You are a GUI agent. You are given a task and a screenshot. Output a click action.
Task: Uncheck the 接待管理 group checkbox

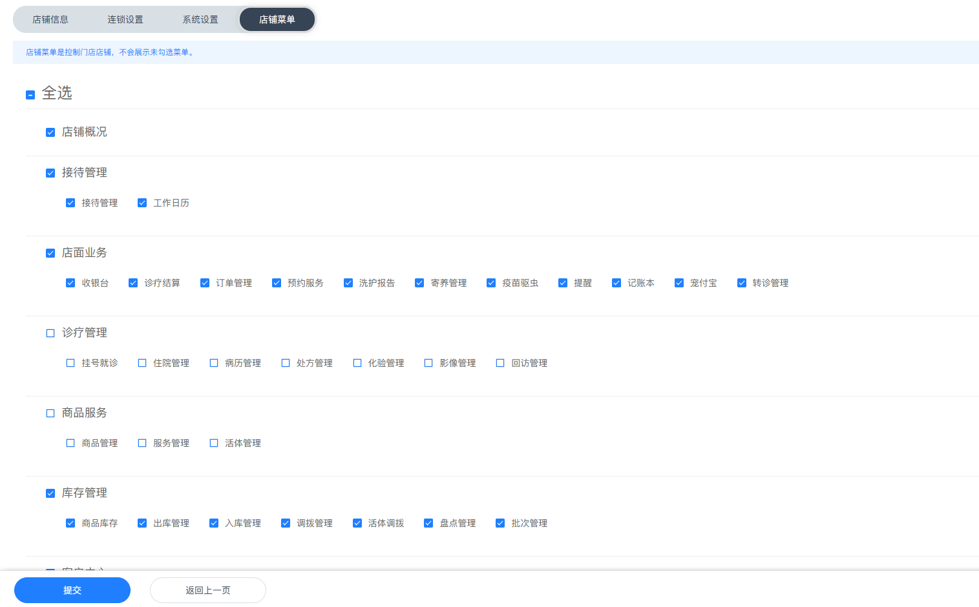(50, 173)
